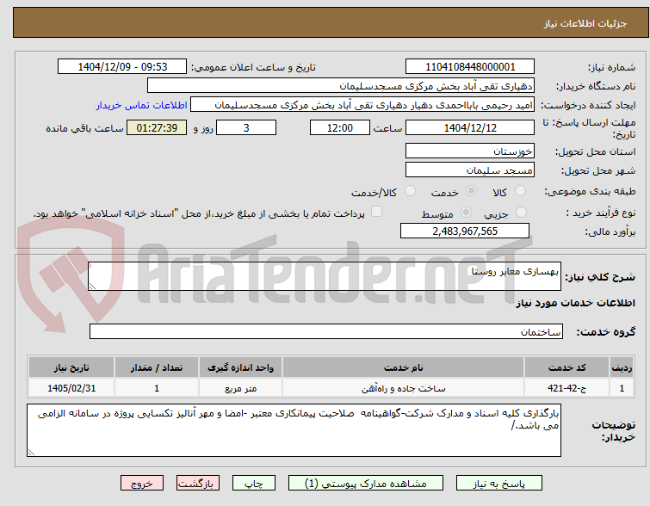Select the کالا/خدمت radio button
The height and width of the screenshot is (506, 650).
point(410,191)
